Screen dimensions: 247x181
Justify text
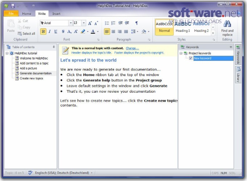point(126,31)
